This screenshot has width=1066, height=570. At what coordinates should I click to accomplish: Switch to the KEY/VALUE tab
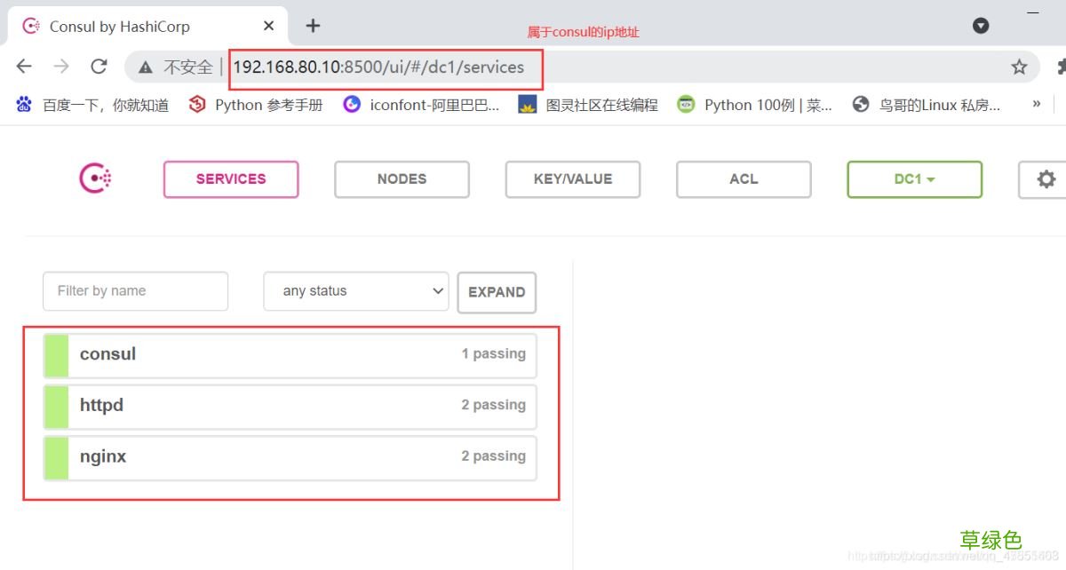pos(573,179)
